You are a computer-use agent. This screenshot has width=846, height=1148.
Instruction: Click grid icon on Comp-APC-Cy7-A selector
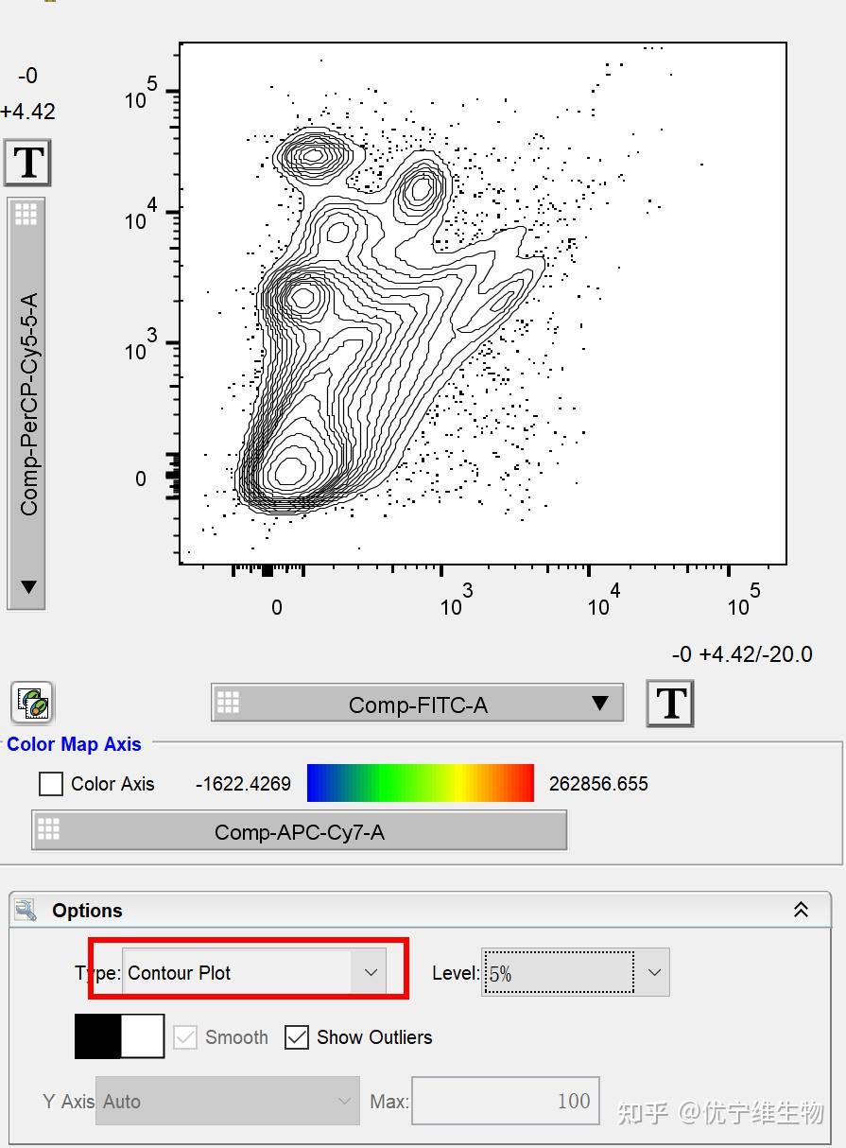pyautogui.click(x=48, y=829)
